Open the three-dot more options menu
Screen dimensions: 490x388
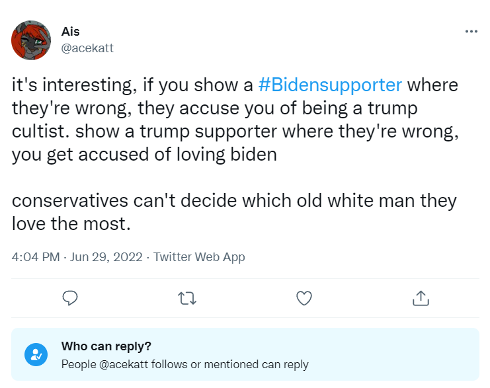471,31
